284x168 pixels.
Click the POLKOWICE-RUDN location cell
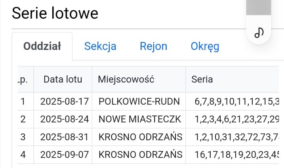[x=139, y=101]
